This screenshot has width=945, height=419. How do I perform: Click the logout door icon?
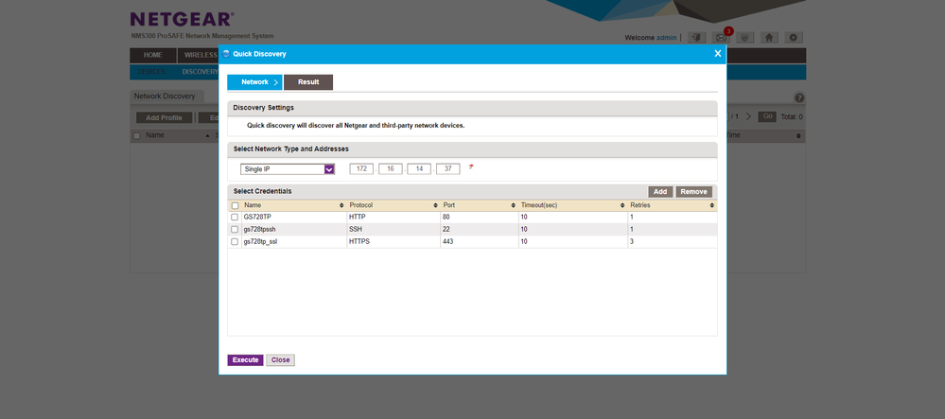[697, 38]
